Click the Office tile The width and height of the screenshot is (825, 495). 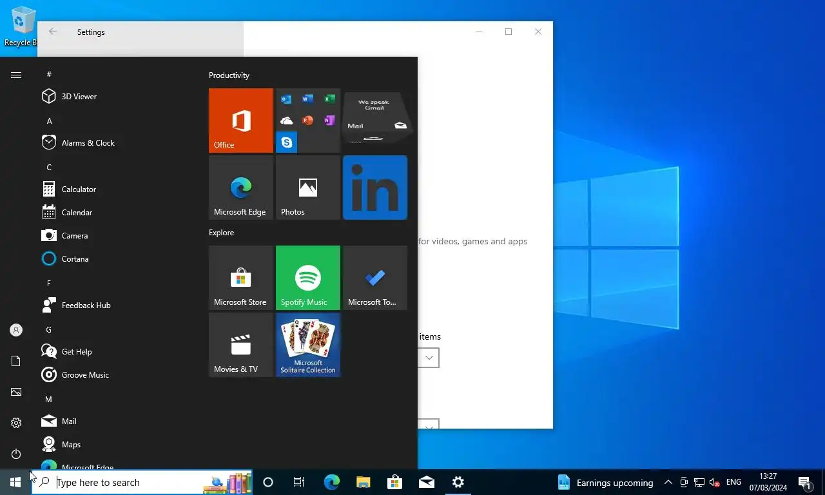(x=241, y=121)
